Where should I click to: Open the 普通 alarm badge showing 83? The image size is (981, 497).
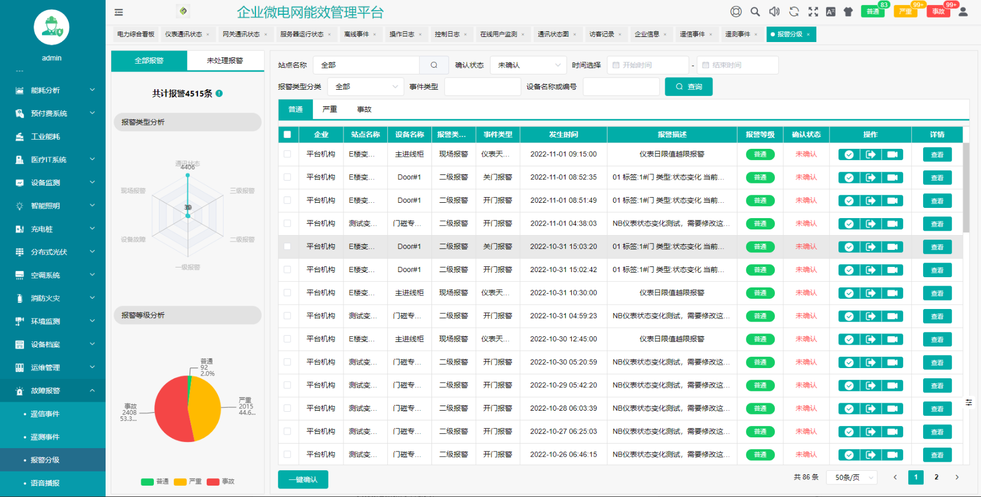[x=873, y=11]
